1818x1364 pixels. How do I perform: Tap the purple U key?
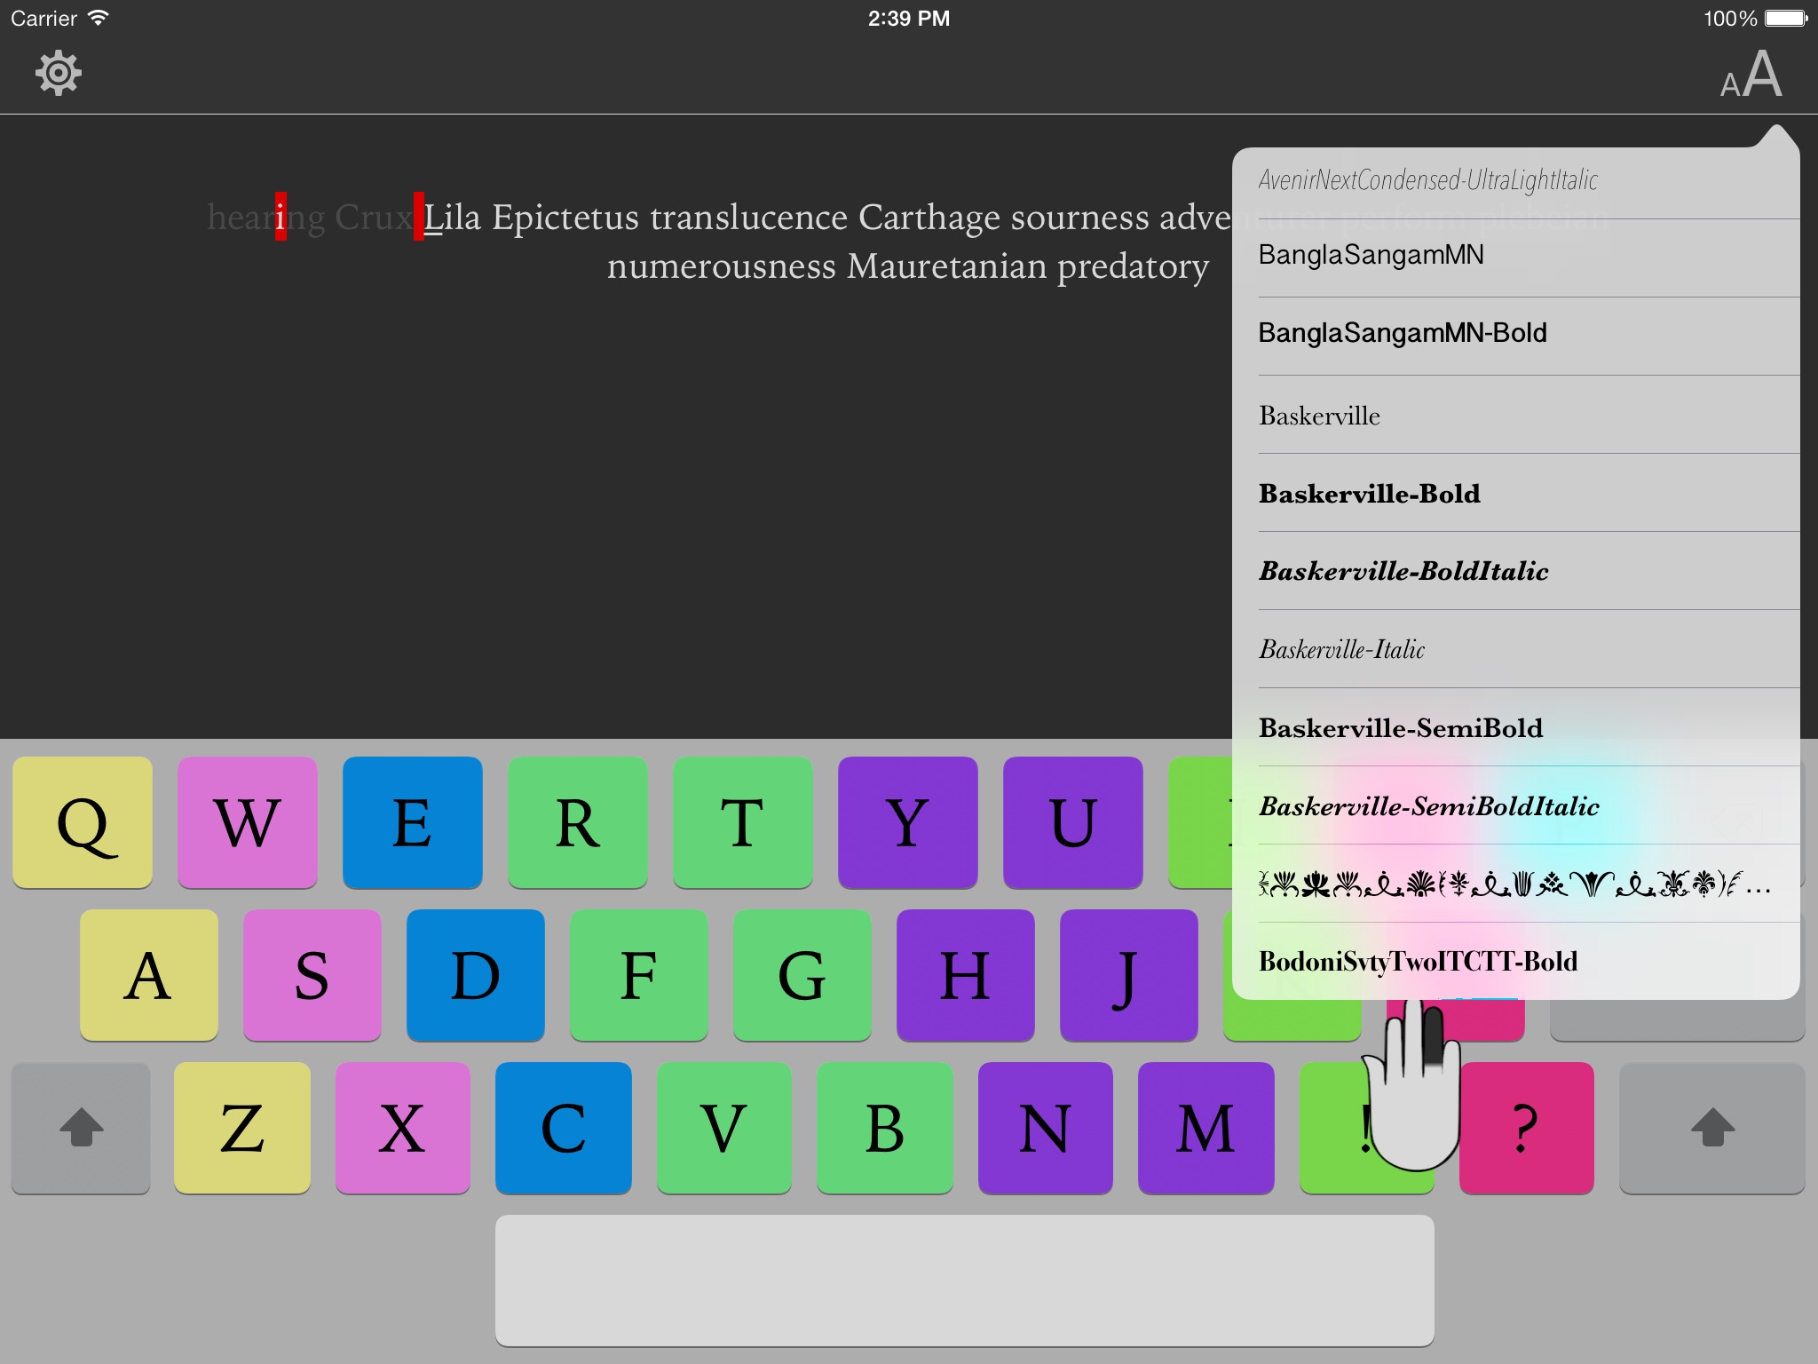click(x=1073, y=822)
